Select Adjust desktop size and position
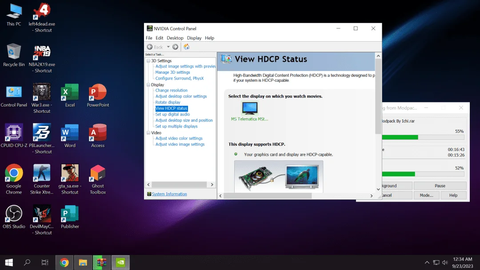The height and width of the screenshot is (270, 480). click(184, 120)
